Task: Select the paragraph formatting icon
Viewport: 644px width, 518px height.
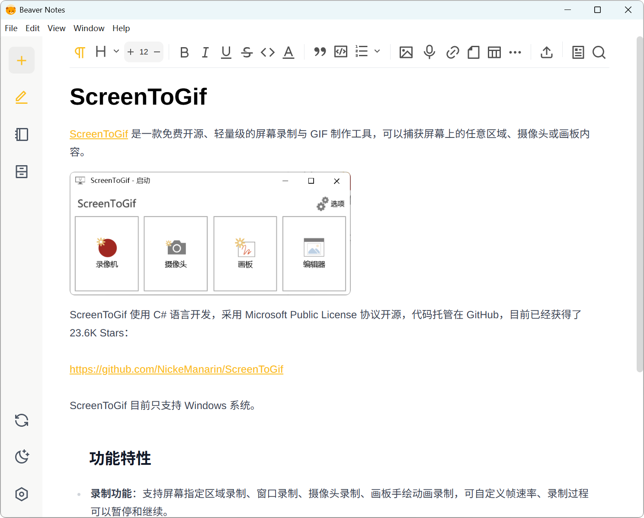Action: [x=80, y=52]
